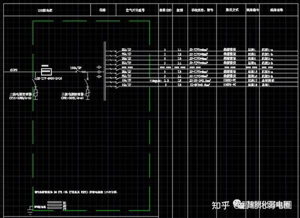The height and width of the screenshot is (218, 300).
Task: Select the bottom current transformer circle
Action: 101,77
